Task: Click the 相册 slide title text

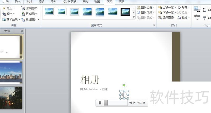Action: 90,79
